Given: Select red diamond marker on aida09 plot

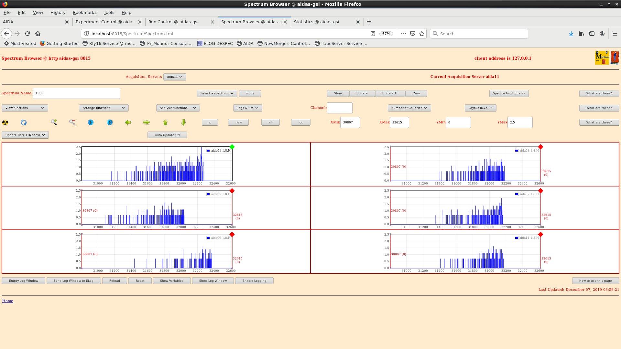Looking at the screenshot, I should pos(232,234).
